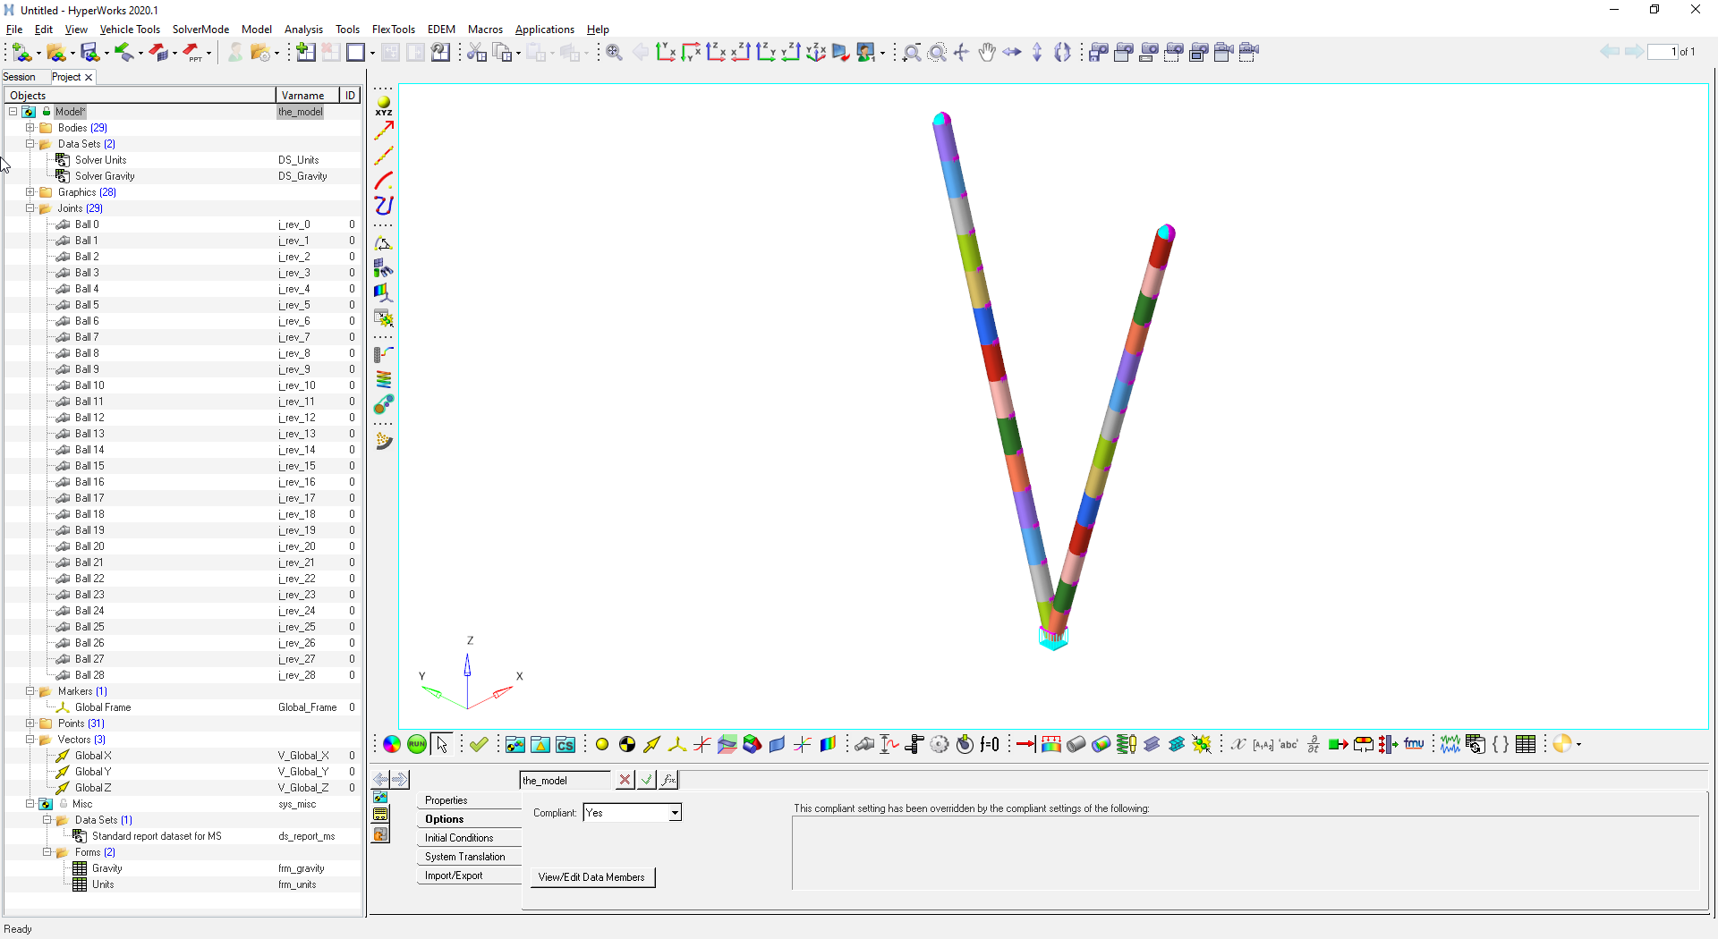
Task: Click the Varname column header
Action: [x=307, y=96]
